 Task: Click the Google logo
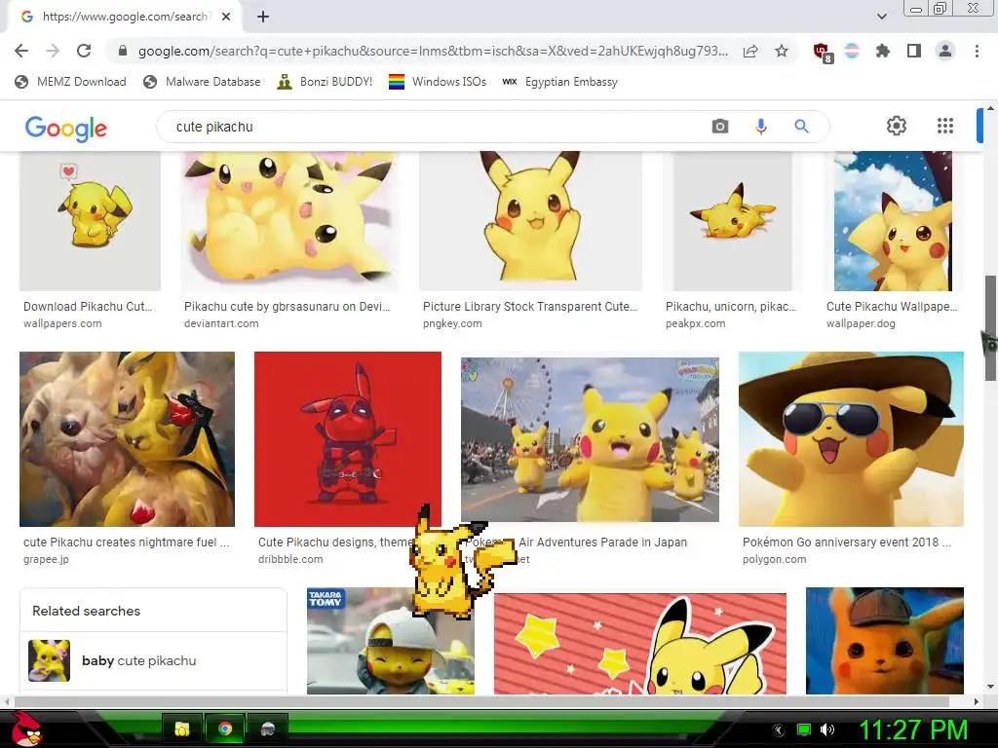click(66, 128)
